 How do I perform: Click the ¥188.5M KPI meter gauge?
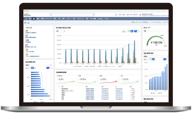[156, 41]
